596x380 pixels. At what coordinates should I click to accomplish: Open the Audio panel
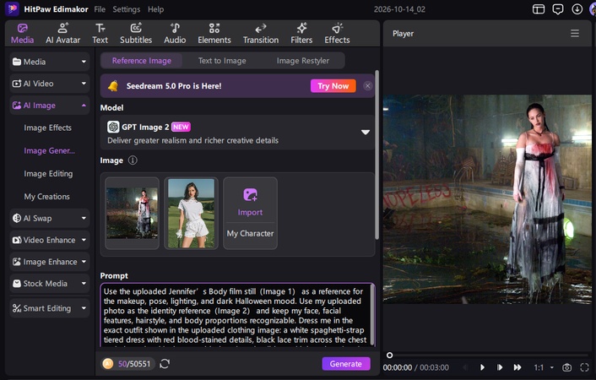point(175,34)
